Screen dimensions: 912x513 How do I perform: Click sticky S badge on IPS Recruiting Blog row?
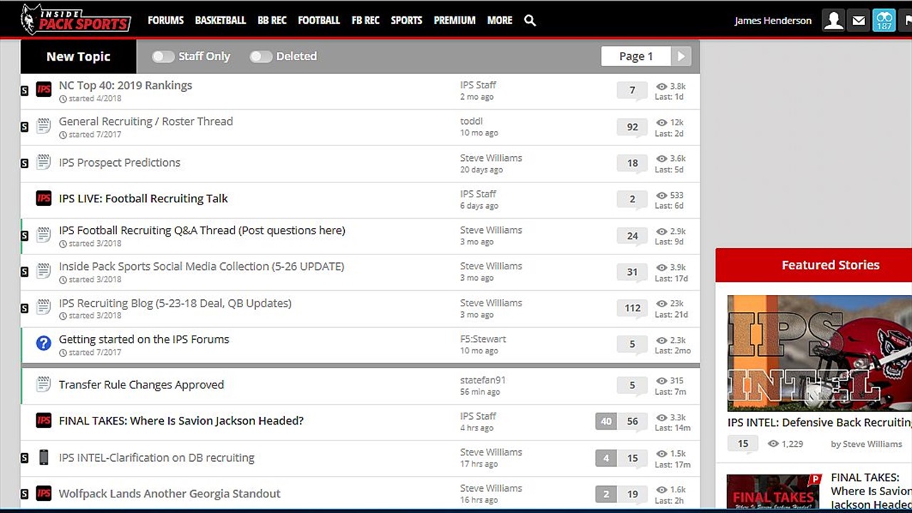click(x=24, y=309)
